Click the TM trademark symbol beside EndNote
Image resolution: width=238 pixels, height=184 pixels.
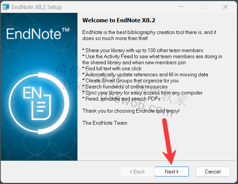click(x=66, y=29)
